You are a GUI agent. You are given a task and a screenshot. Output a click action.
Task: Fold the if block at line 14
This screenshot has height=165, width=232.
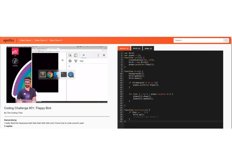coord(123,83)
